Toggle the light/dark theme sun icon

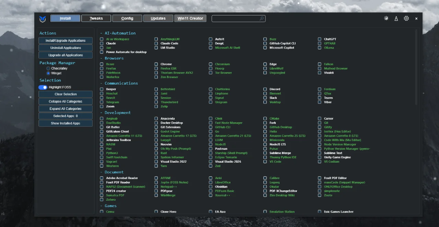point(386,18)
